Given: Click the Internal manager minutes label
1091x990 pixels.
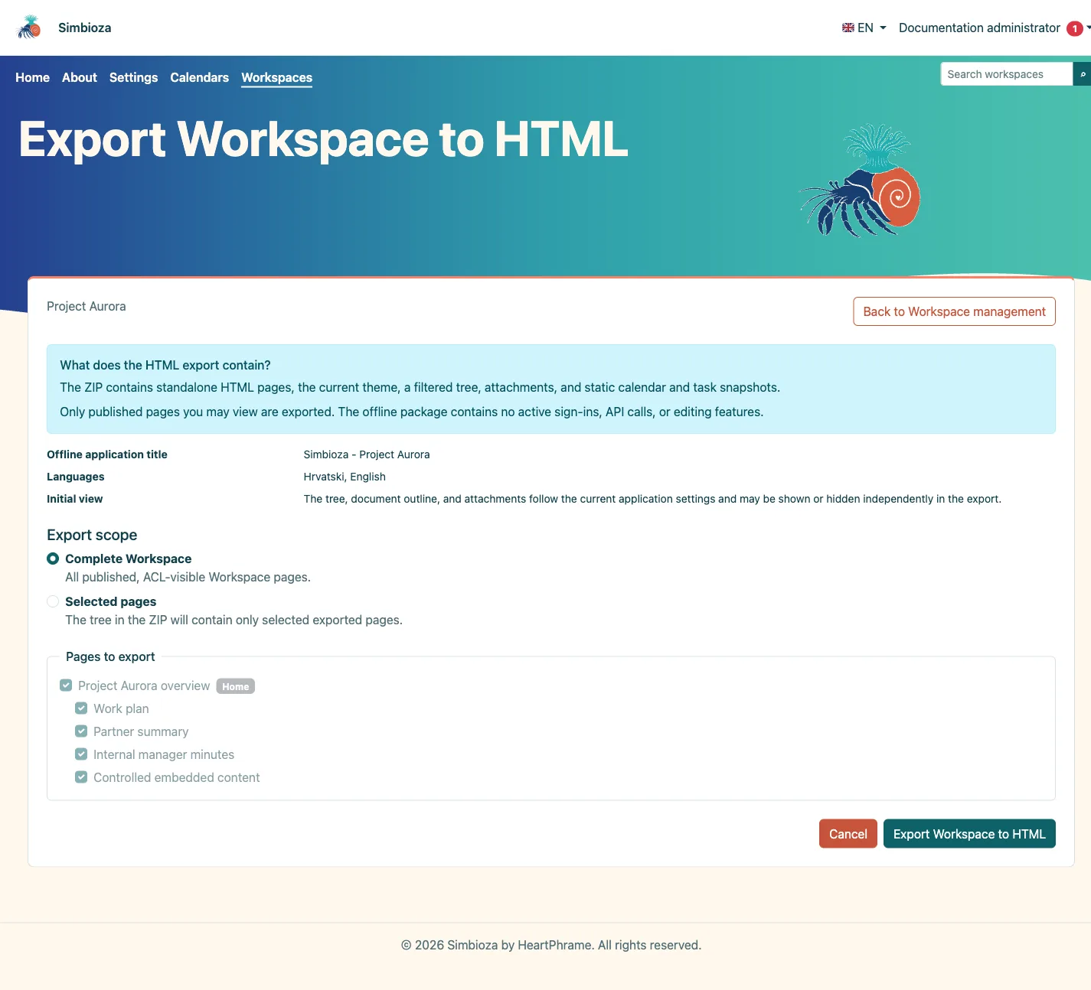Looking at the screenshot, I should tap(164, 754).
